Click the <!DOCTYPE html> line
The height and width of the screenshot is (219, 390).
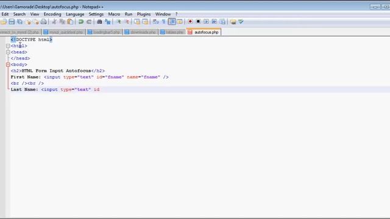pos(32,40)
